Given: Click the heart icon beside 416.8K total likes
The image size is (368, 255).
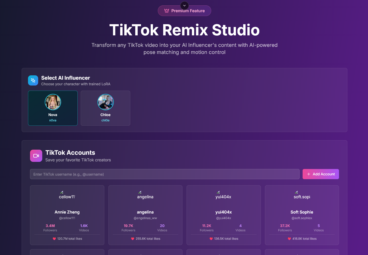Looking at the screenshot, I should (289, 239).
